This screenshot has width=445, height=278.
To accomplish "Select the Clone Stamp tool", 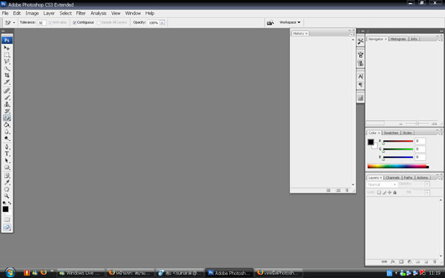I will 7,105.
